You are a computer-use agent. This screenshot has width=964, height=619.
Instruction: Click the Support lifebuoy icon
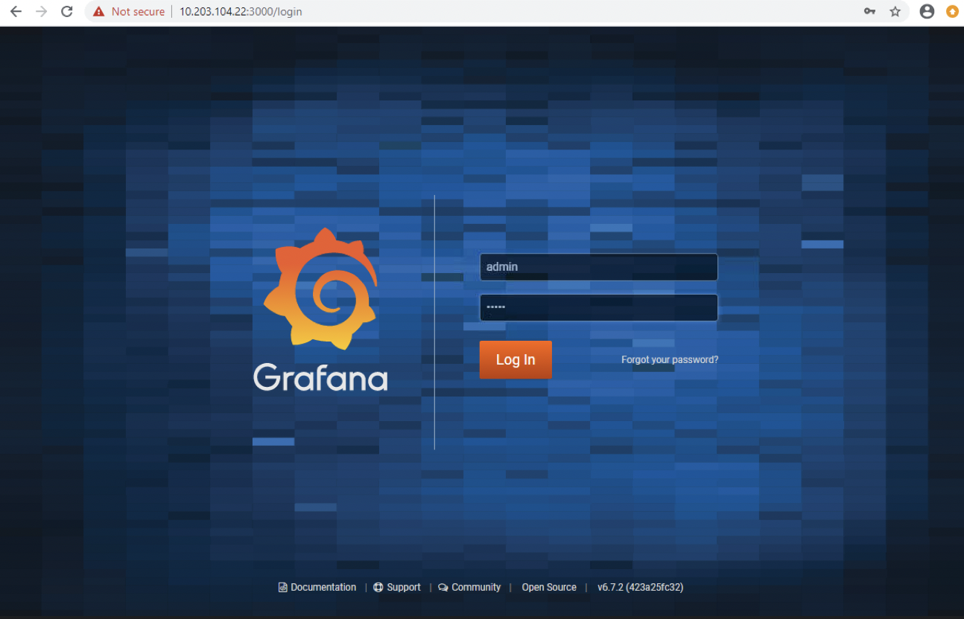click(x=378, y=588)
